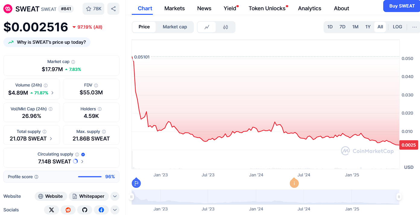420x215 pixels.
Task: Expand Total supply details chevron
Action: (x=51, y=139)
